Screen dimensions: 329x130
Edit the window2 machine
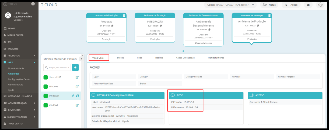[x=77, y=105]
